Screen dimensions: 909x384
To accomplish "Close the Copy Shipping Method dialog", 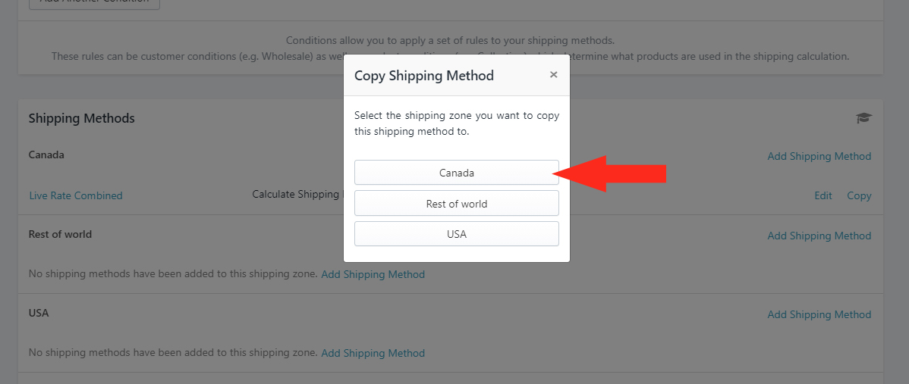I will point(554,74).
